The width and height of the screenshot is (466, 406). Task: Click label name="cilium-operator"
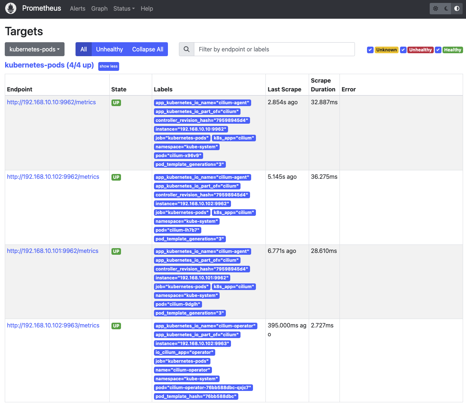point(183,370)
